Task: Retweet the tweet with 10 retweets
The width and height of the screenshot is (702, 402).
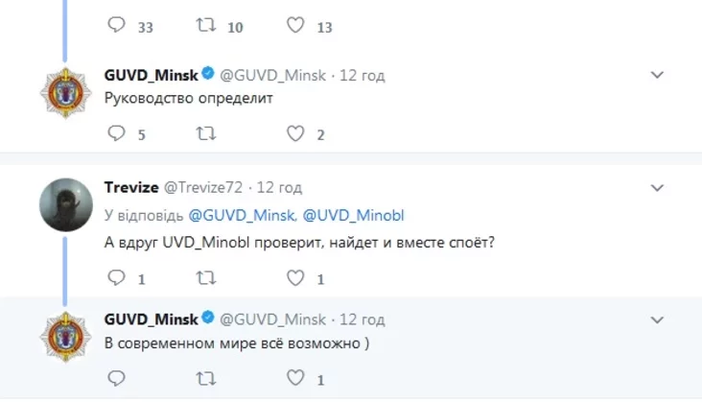Action: coord(206,27)
